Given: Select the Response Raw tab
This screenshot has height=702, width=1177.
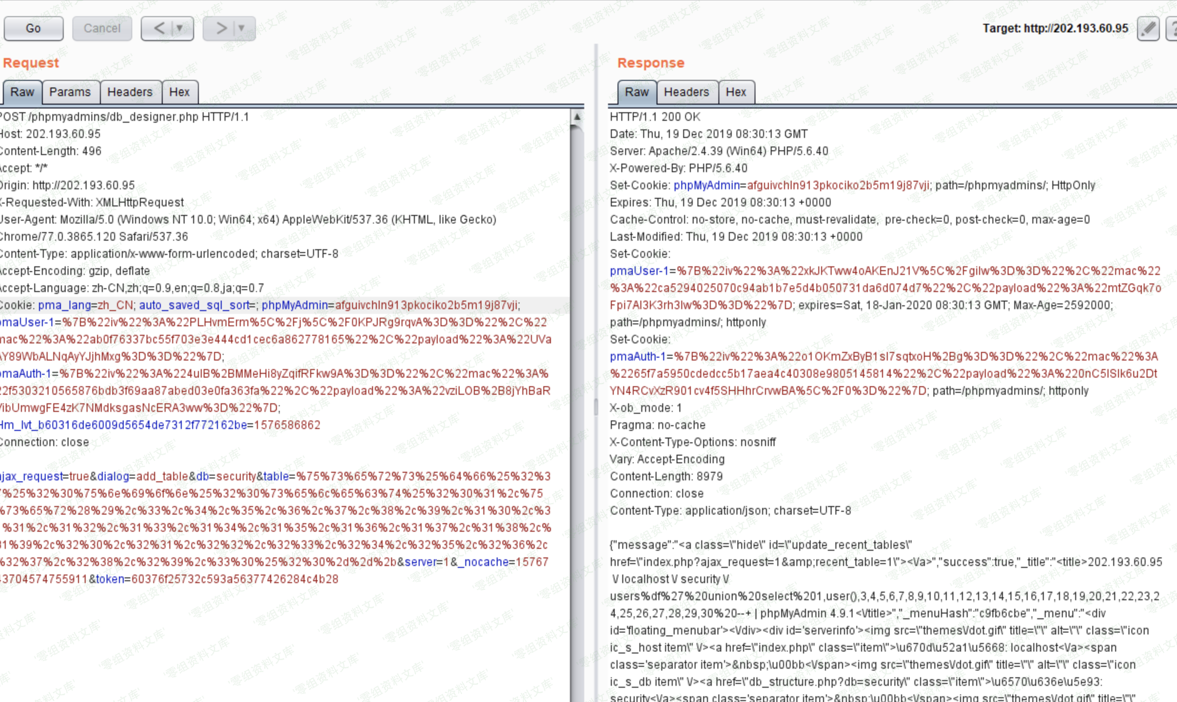Looking at the screenshot, I should pyautogui.click(x=637, y=92).
